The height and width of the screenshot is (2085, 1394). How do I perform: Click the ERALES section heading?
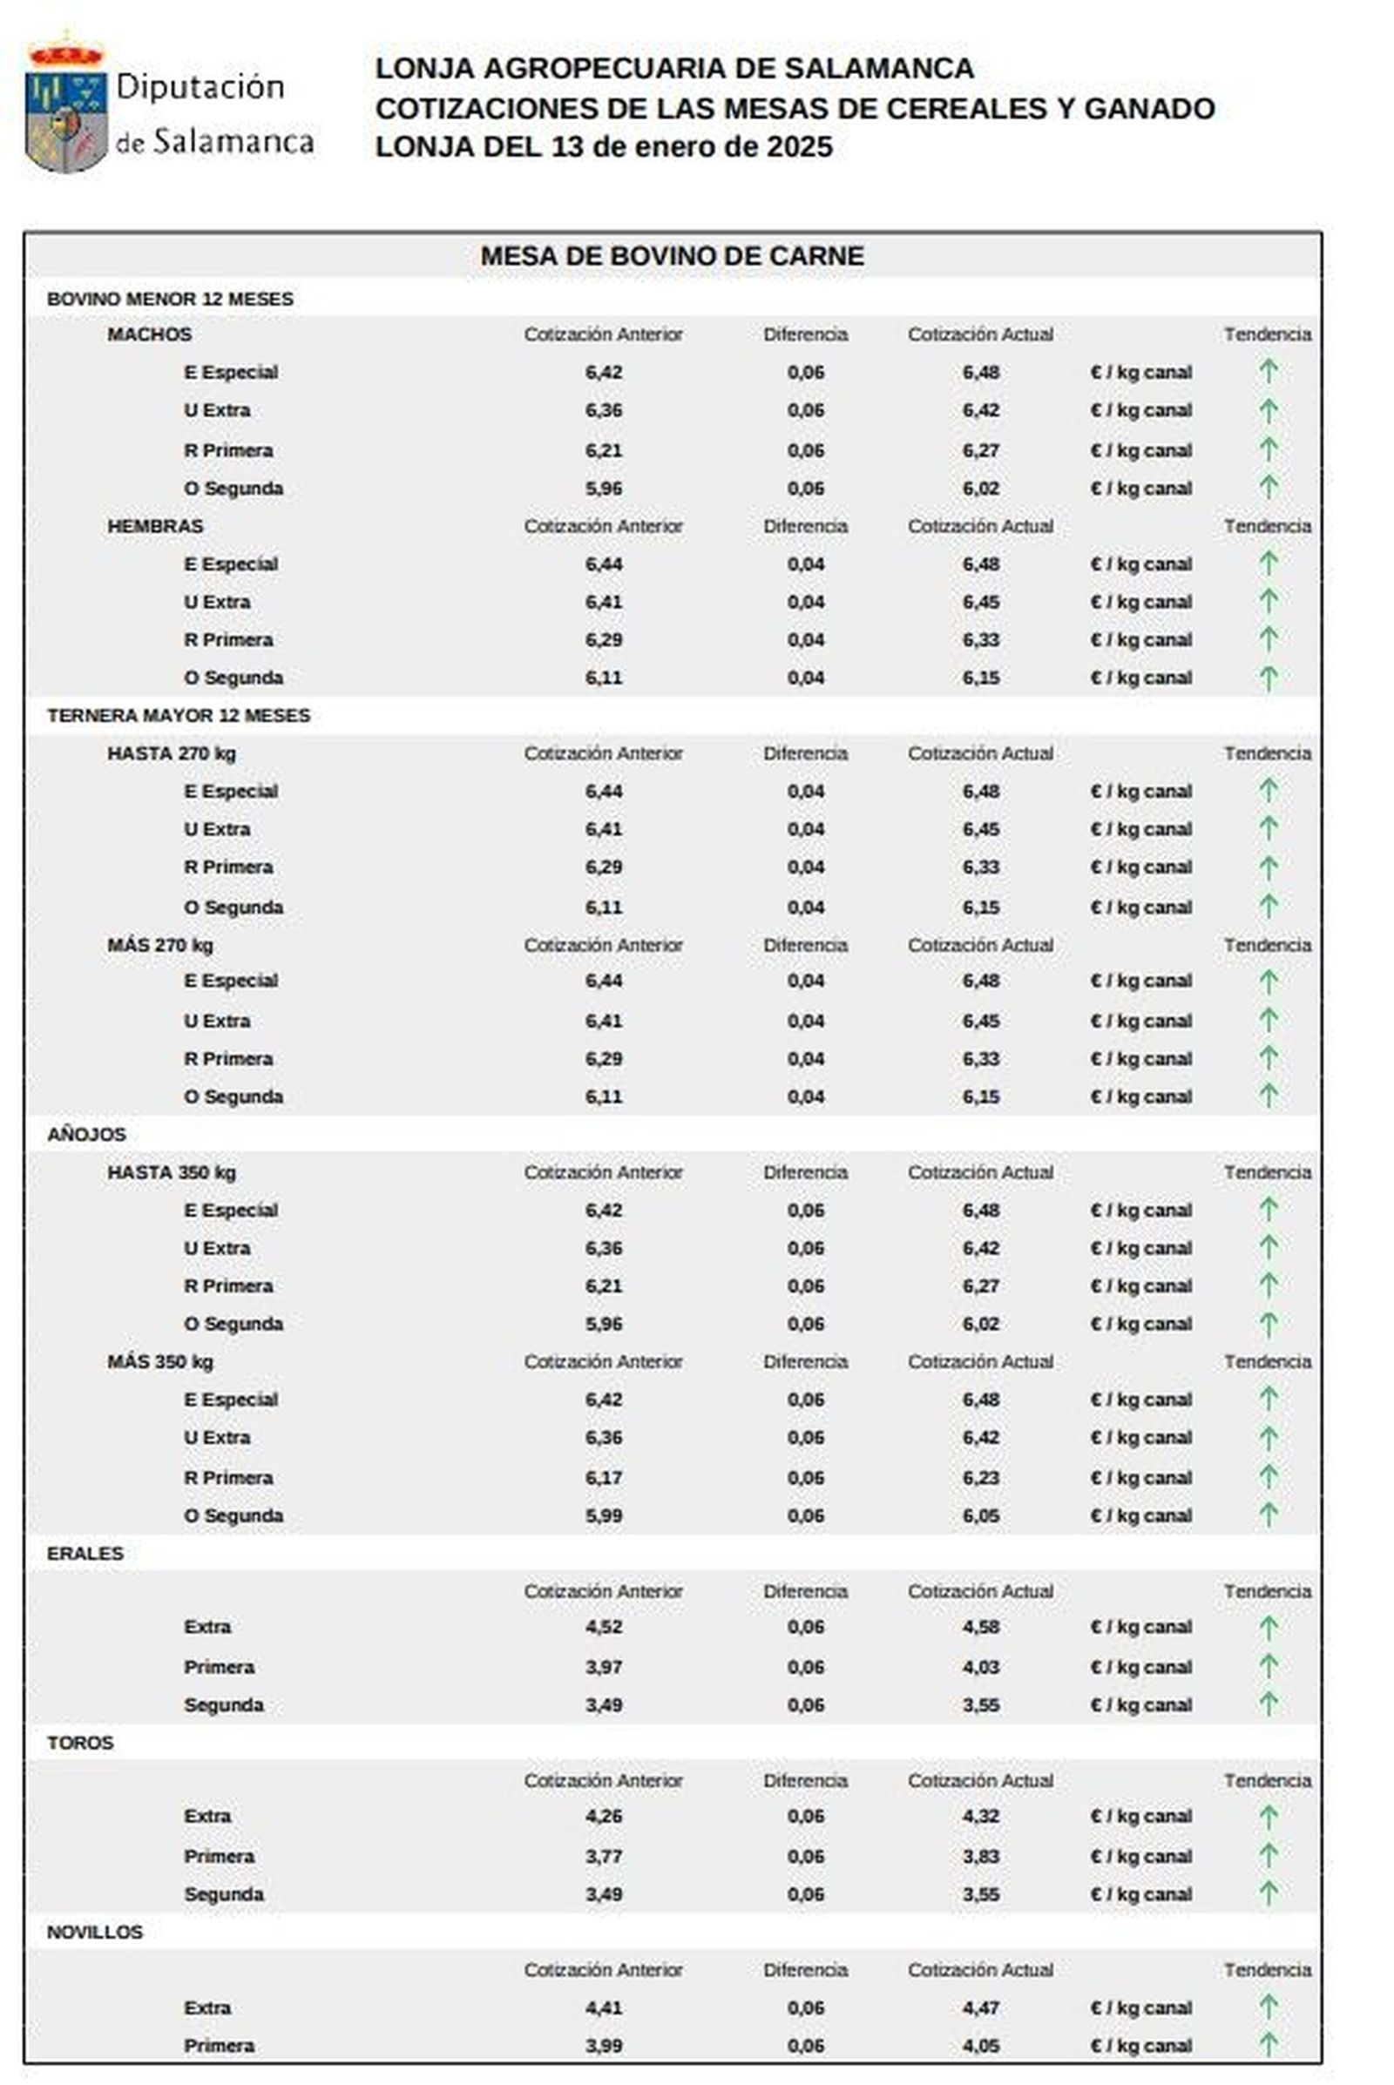coord(85,1553)
